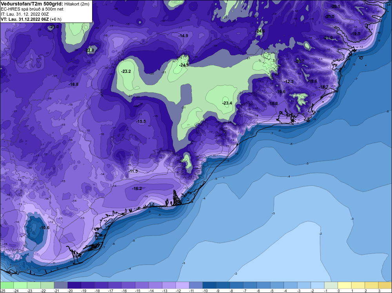Pick the bright green legend swatch labeled -25

click(x=7, y=285)
